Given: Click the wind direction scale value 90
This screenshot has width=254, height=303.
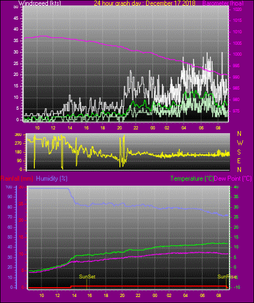Looking at the screenshot, I should coord(19,161).
